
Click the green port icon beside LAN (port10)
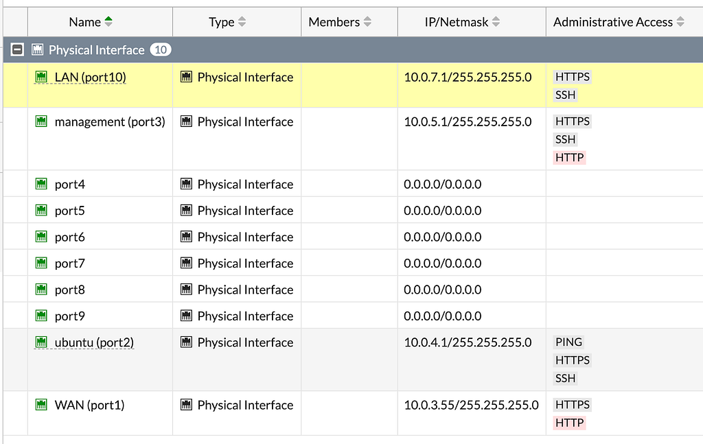[x=41, y=77]
